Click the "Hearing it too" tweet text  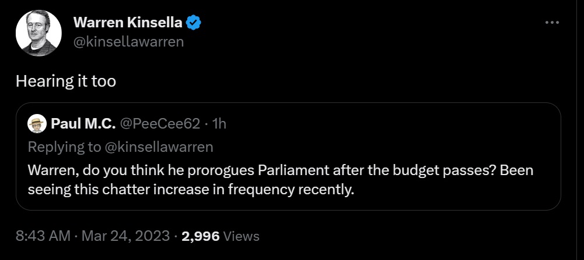(x=66, y=81)
